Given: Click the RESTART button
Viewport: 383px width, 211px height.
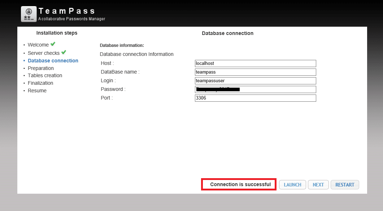Looking at the screenshot, I should [345, 185].
